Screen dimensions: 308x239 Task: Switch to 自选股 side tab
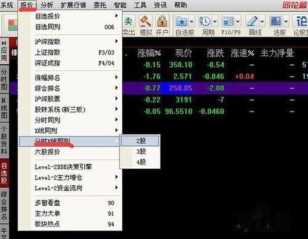[4, 173]
